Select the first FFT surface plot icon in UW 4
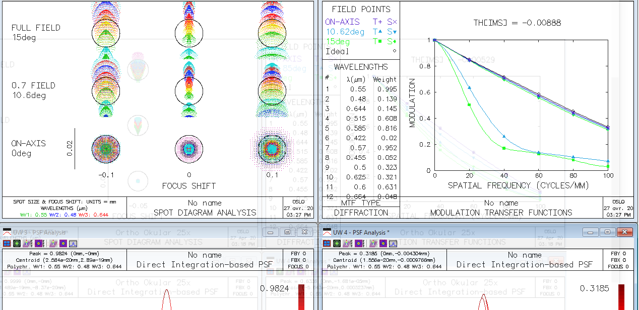The width and height of the screenshot is (639, 310). [348, 243]
